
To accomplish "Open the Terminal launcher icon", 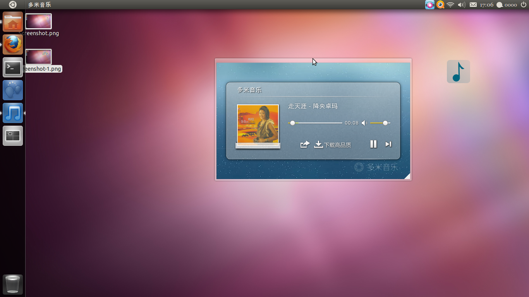I will [x=13, y=67].
